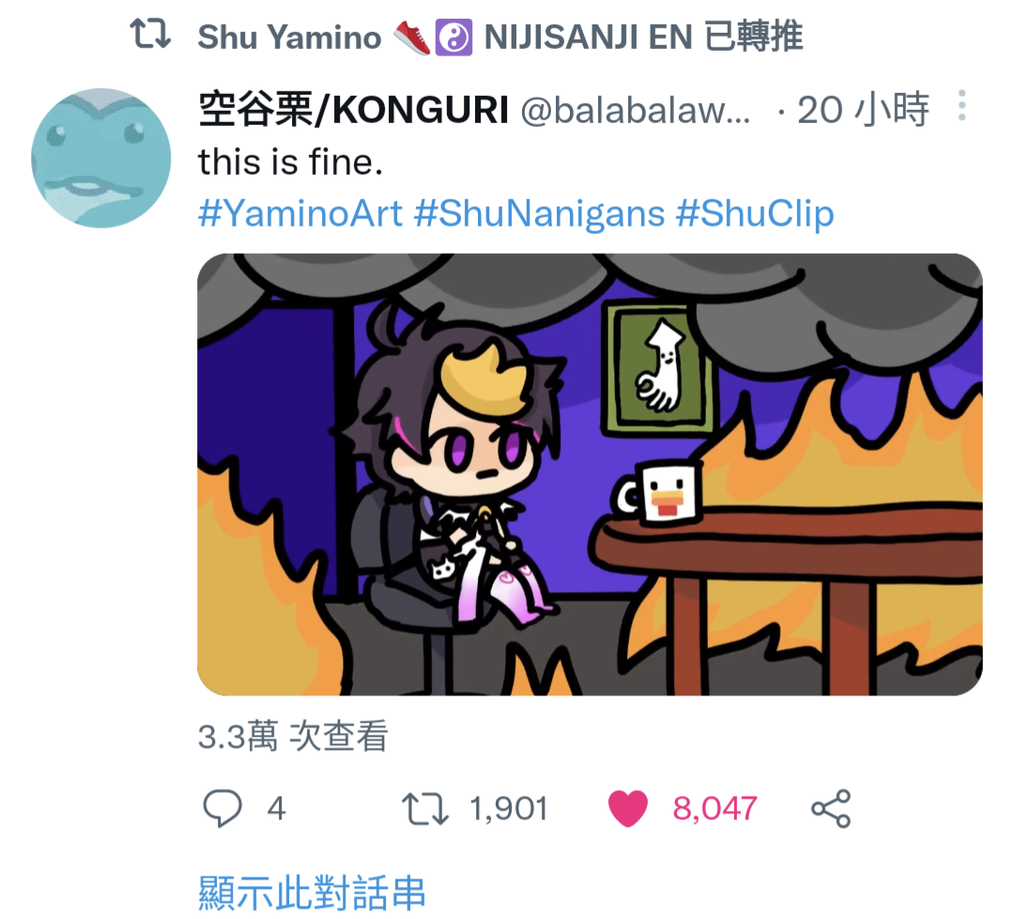This screenshot has height=919, width=1014.
Task: Open the frog profile avatar
Action: pyautogui.click(x=100, y=158)
